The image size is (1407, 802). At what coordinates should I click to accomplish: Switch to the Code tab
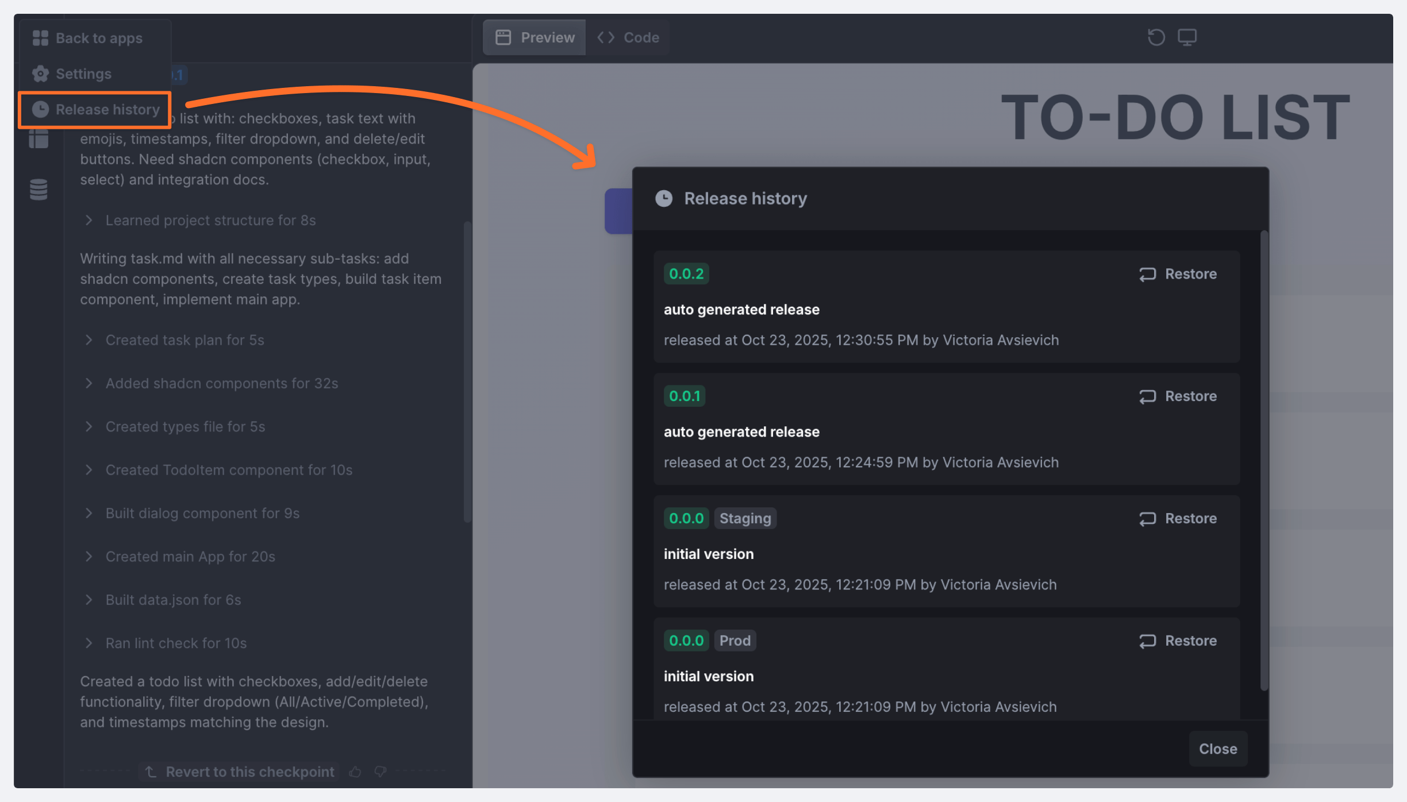click(x=628, y=37)
